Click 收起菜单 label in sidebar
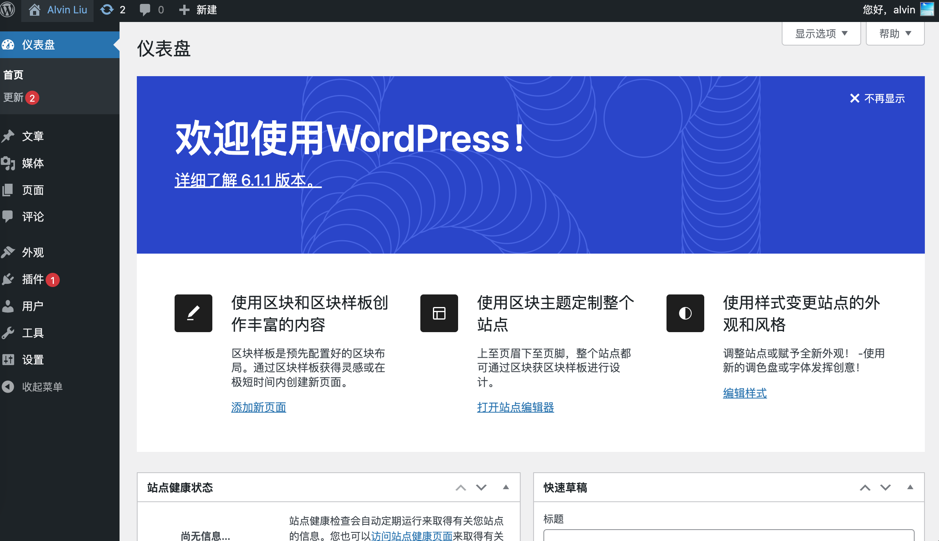Screen dimensions: 939x541 click(x=42, y=387)
